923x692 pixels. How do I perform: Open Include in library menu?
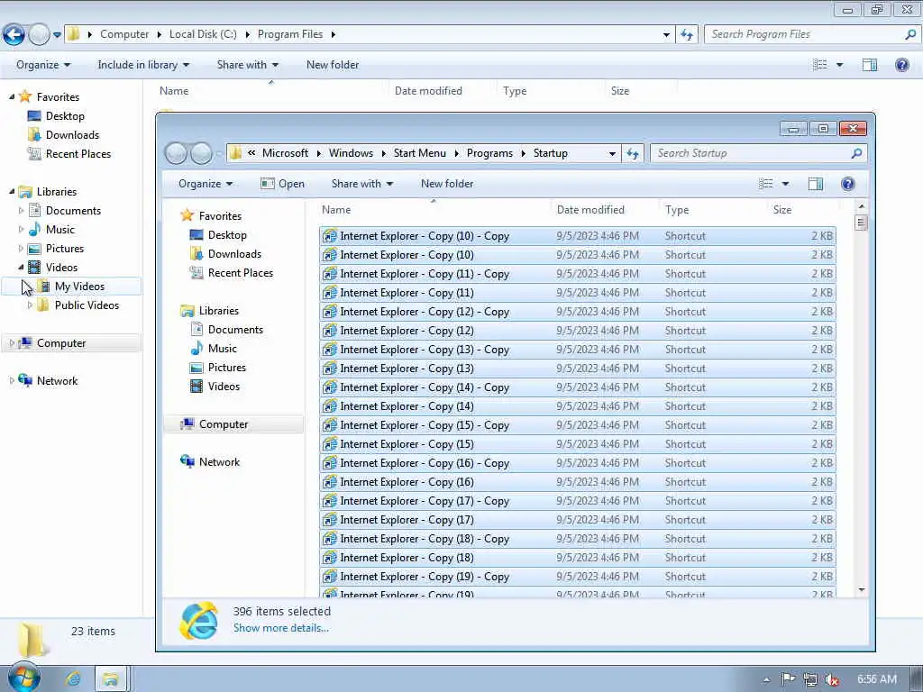143,65
